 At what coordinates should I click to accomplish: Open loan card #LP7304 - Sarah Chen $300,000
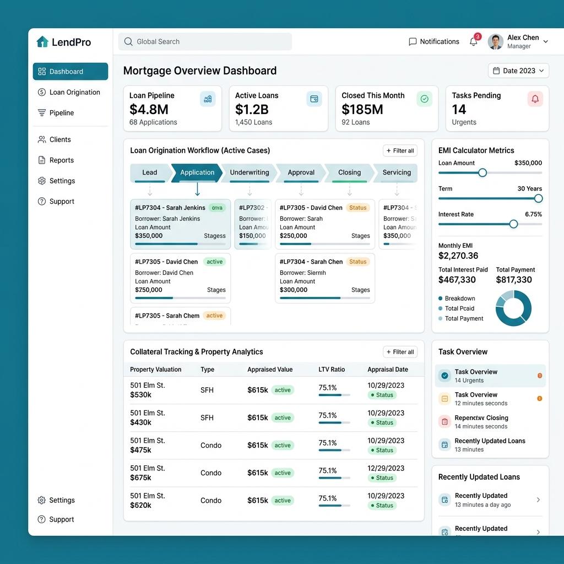tap(325, 278)
